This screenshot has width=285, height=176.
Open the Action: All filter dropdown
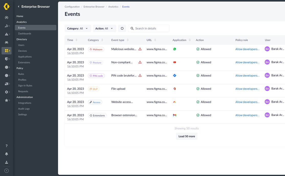pos(104,28)
